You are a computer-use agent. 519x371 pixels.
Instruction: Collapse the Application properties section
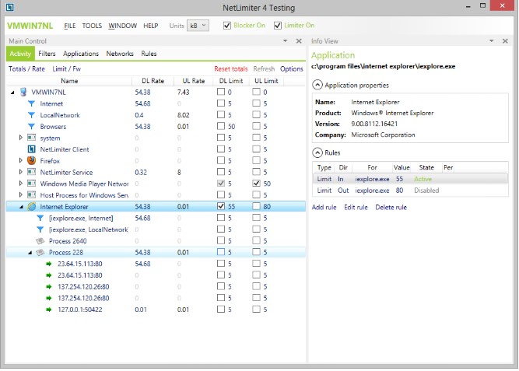(317, 85)
